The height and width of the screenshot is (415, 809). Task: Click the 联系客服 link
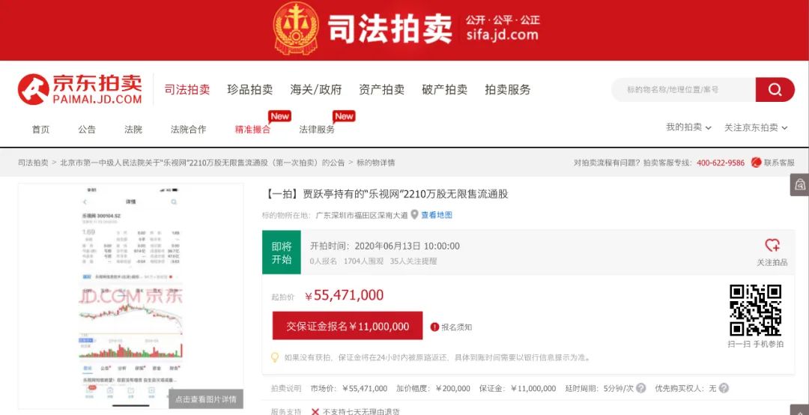coord(779,163)
